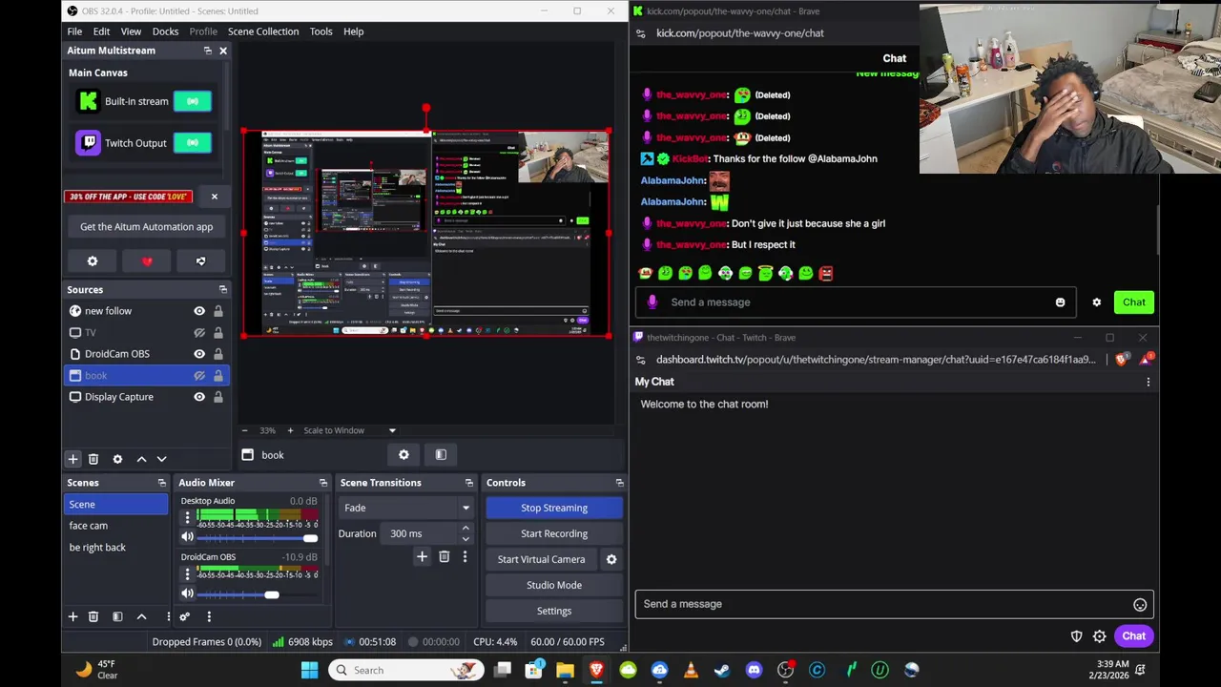Open Twitch My Chat three-dot menu
Viewport: 1221px width, 687px height.
click(x=1149, y=382)
